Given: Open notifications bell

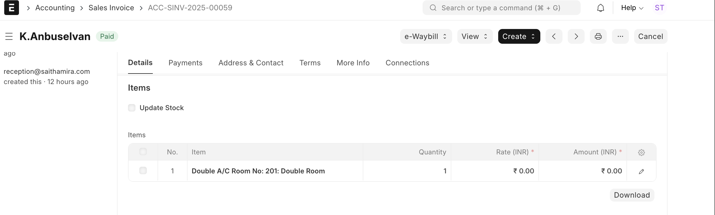Looking at the screenshot, I should [600, 8].
